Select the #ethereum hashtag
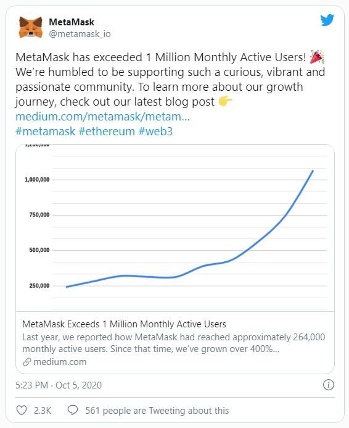349x428 pixels. click(107, 132)
